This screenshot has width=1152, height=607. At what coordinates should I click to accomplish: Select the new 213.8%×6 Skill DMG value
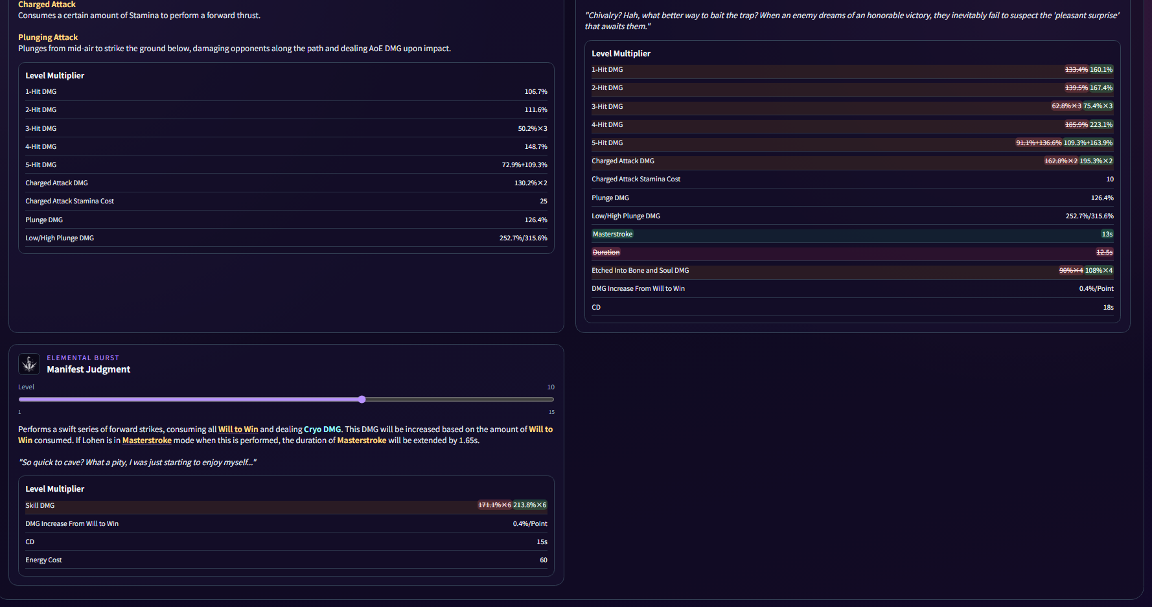(529, 505)
